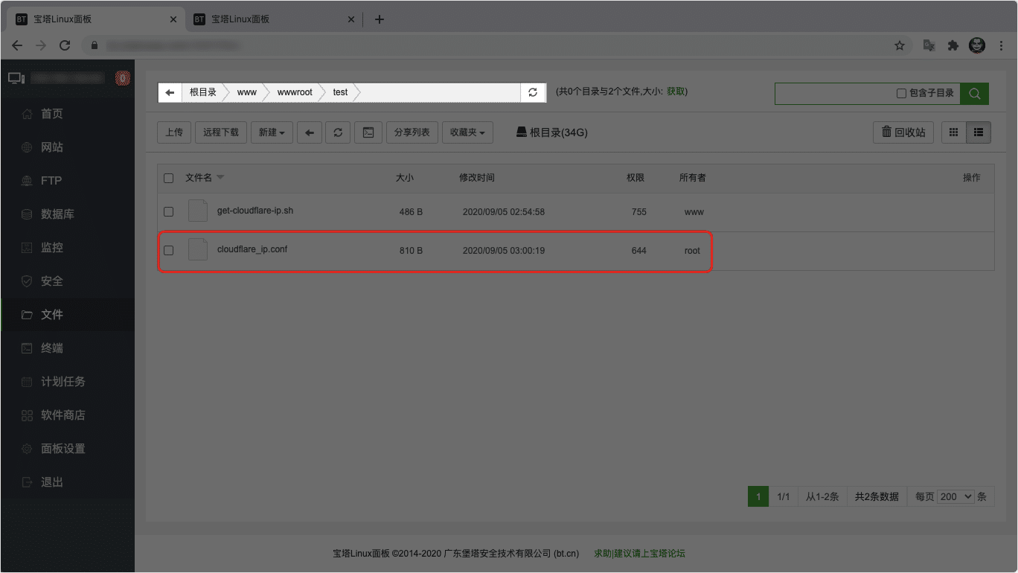Open the 求助|建议请上宝塔论坛 forum link

point(639,554)
